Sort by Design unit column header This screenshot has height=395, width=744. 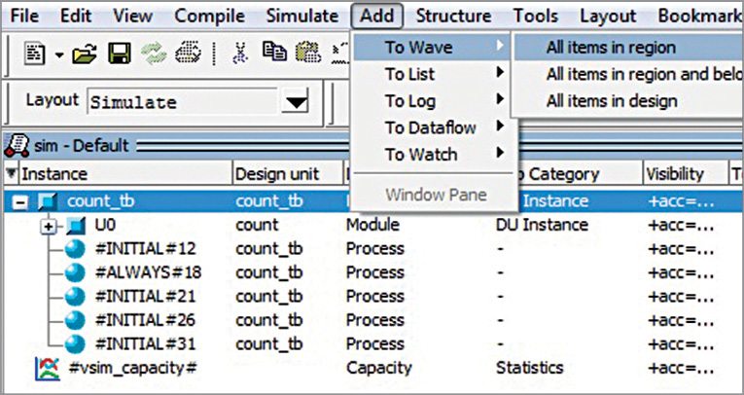point(271,174)
